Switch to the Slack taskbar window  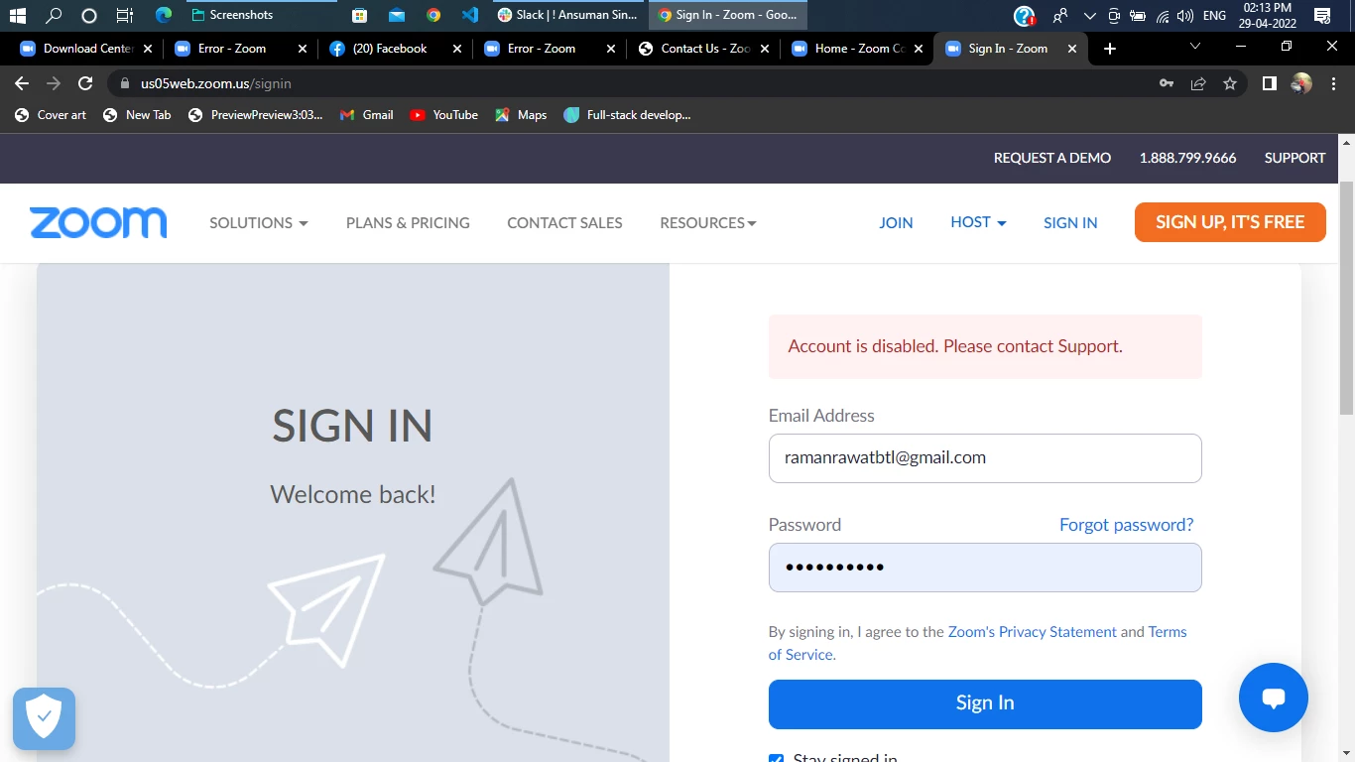tap(567, 15)
